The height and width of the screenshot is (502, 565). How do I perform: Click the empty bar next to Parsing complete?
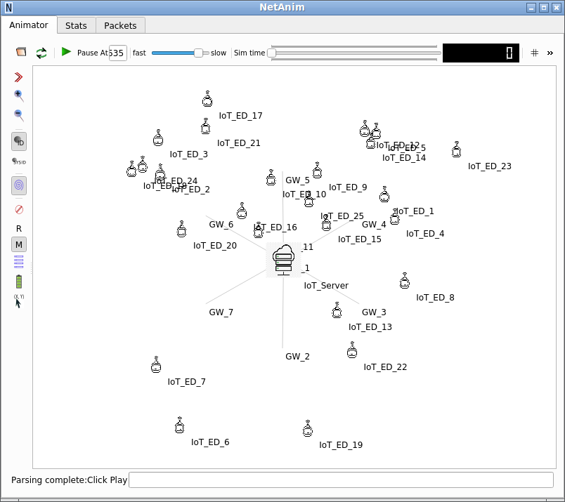tap(341, 480)
